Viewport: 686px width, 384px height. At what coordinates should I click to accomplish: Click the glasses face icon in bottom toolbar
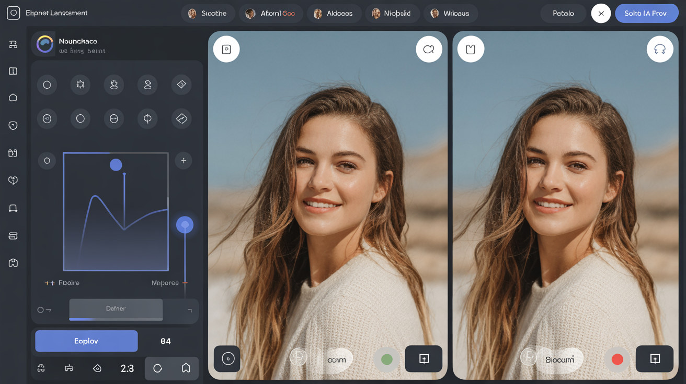(x=41, y=368)
